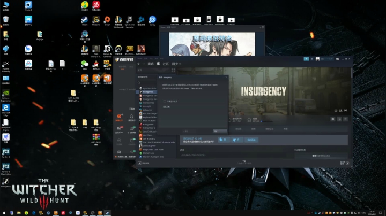Open WeGame shortcut on the desktop

coord(96,21)
